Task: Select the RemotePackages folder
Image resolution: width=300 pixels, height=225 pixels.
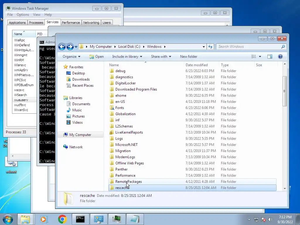Action: (x=192, y=182)
